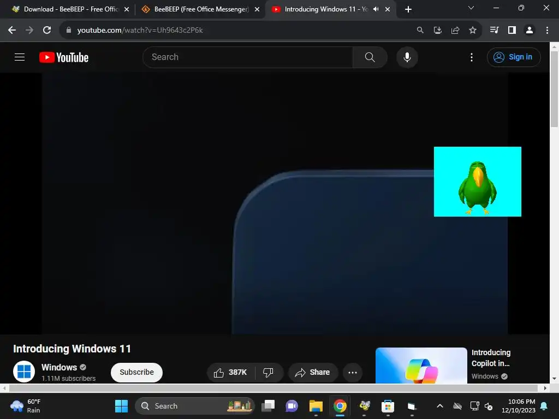Screen dimensions: 559x419
Task: Click the 387K like count
Action: 237,372
